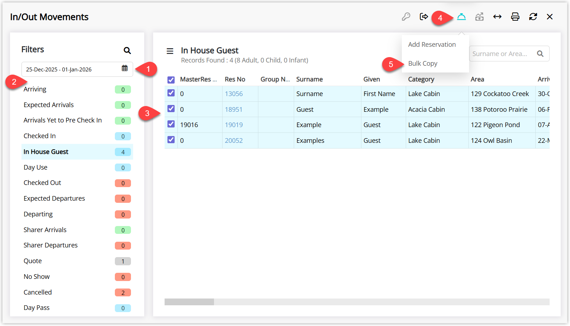Click the refresh icon
The width and height of the screenshot is (570, 326).
(533, 17)
